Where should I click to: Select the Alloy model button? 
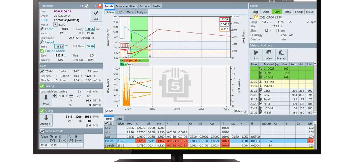pyautogui.click(x=277, y=12)
